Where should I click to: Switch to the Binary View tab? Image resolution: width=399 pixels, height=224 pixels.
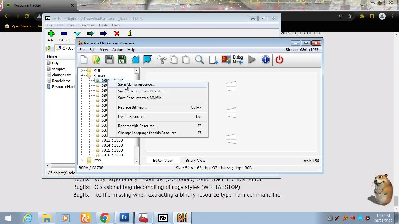click(x=195, y=161)
